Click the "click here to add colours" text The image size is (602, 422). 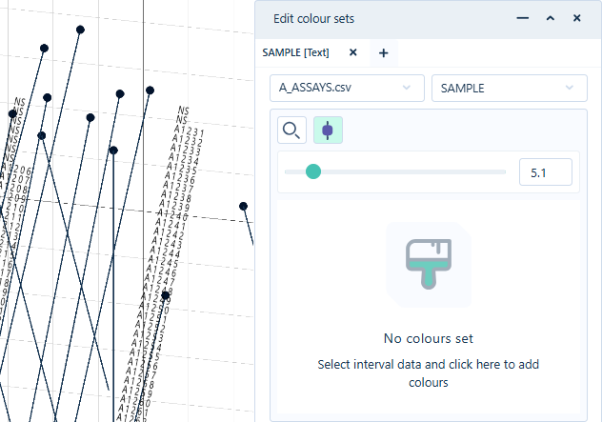tap(428, 373)
